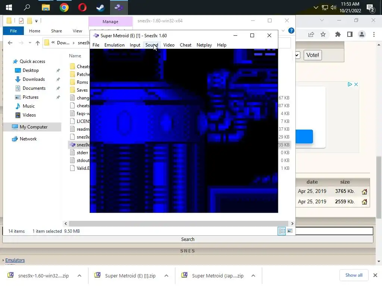Open the Help menu in Snes9x

coord(222,45)
